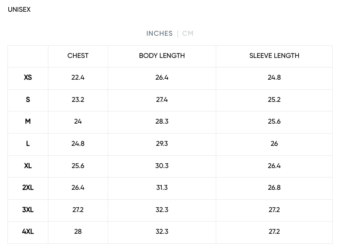Screen dimensions: 341x249
Task: Click the CHEST column header
Action: pos(78,56)
